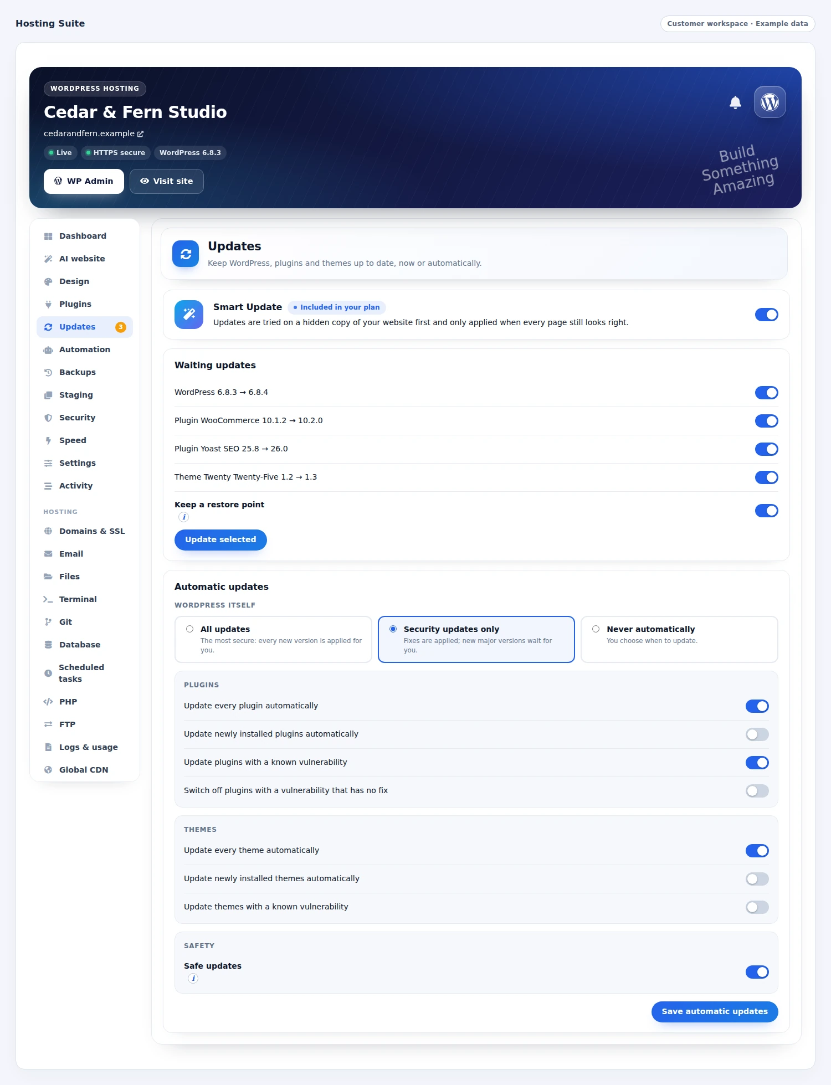Enable Update newly installed plugins automatically

(x=757, y=734)
